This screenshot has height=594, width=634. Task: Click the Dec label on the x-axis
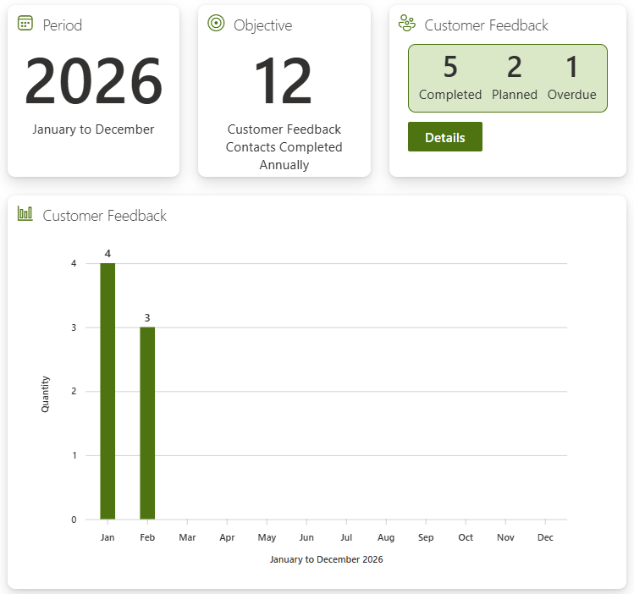pyautogui.click(x=545, y=537)
